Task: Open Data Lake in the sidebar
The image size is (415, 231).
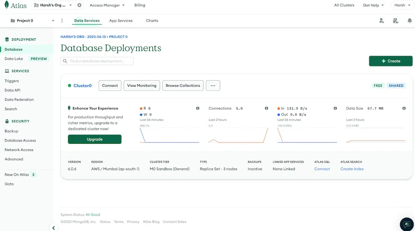Action: 14,59
